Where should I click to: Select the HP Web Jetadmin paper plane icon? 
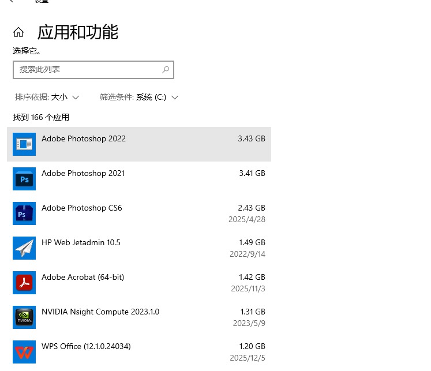click(24, 248)
